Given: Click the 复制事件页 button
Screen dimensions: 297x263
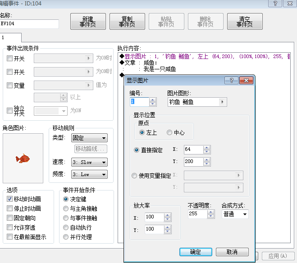Looking at the screenshot, I should click(x=127, y=21).
